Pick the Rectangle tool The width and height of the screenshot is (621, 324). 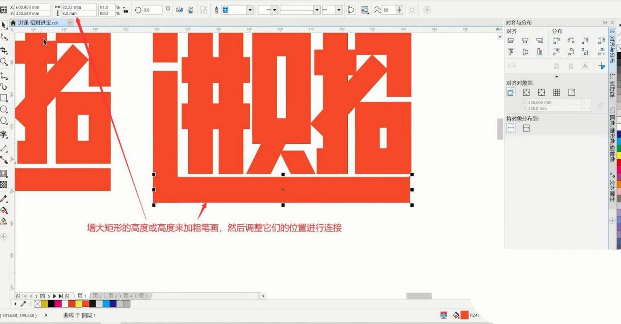tap(4, 98)
